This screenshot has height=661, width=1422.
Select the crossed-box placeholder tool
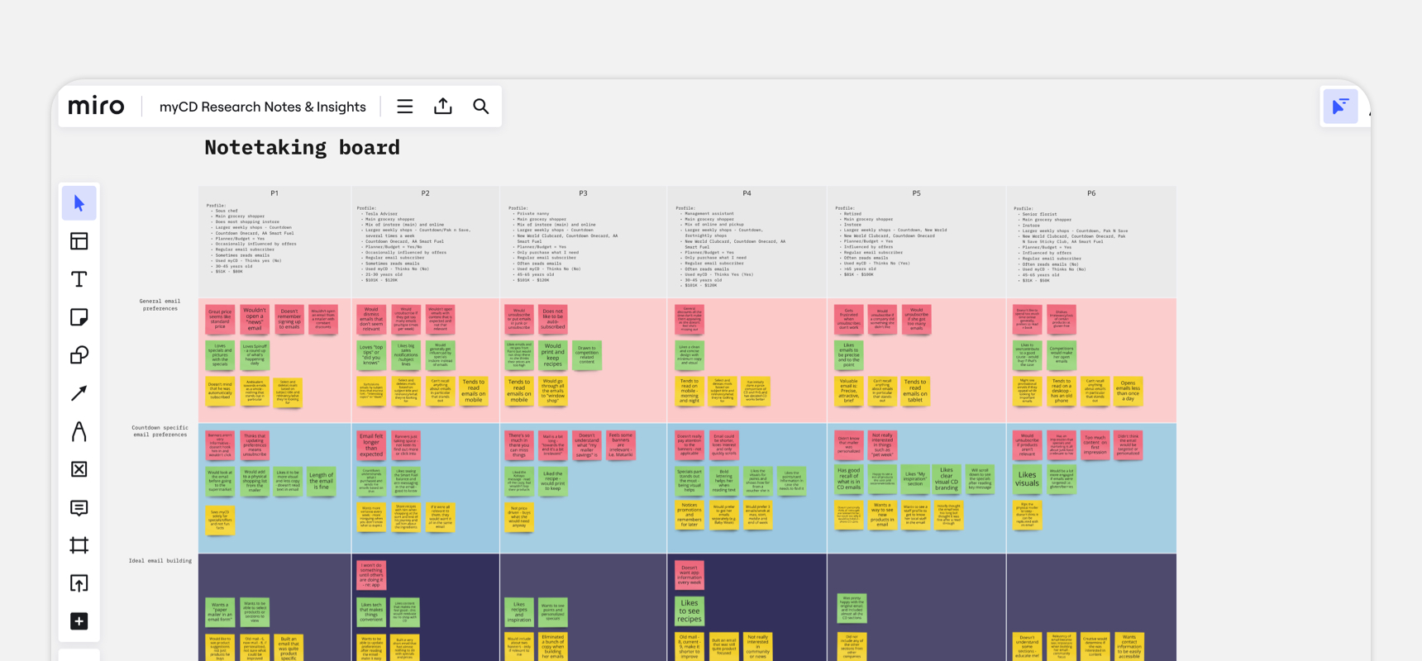(x=79, y=469)
